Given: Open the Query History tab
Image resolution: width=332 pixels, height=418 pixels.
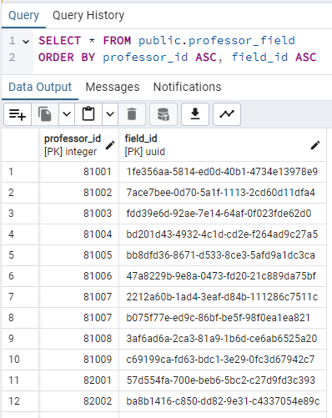Looking at the screenshot, I should point(88,15).
